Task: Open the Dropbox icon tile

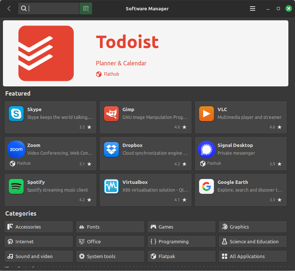Action: pyautogui.click(x=111, y=150)
